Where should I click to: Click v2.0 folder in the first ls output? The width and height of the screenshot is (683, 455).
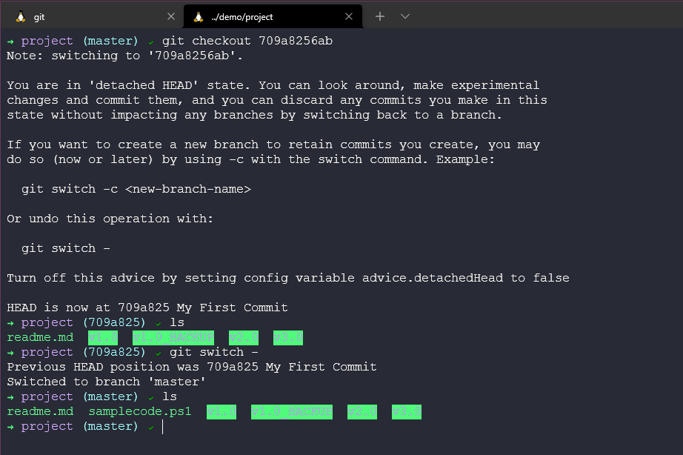[244, 338]
